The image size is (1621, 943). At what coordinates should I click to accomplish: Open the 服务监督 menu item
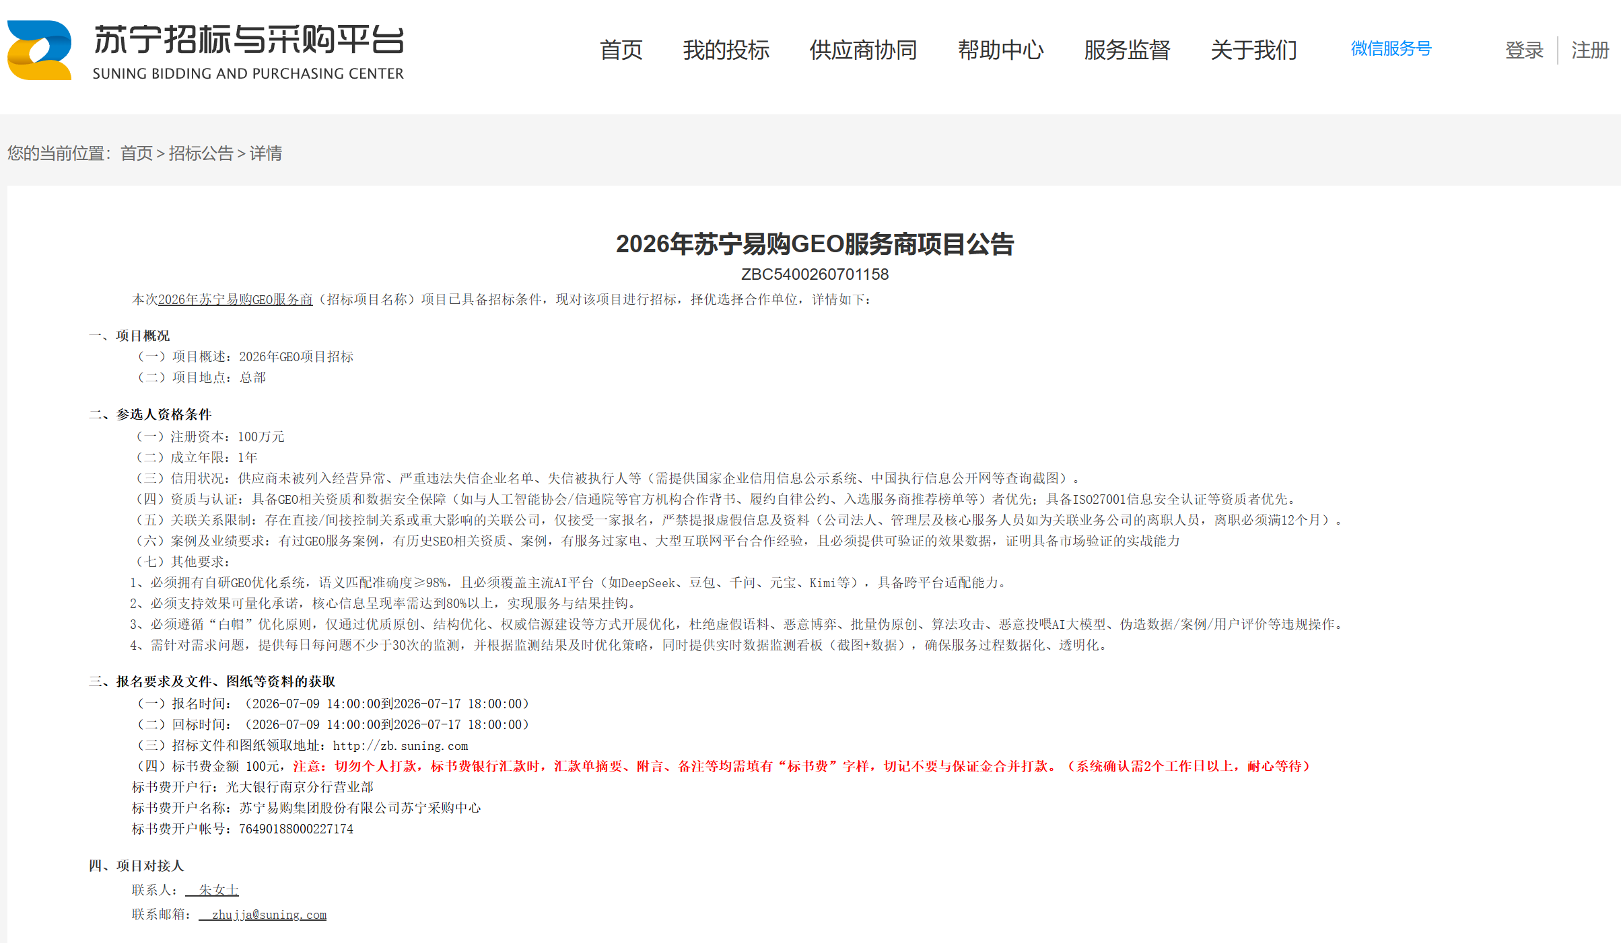tap(1127, 50)
